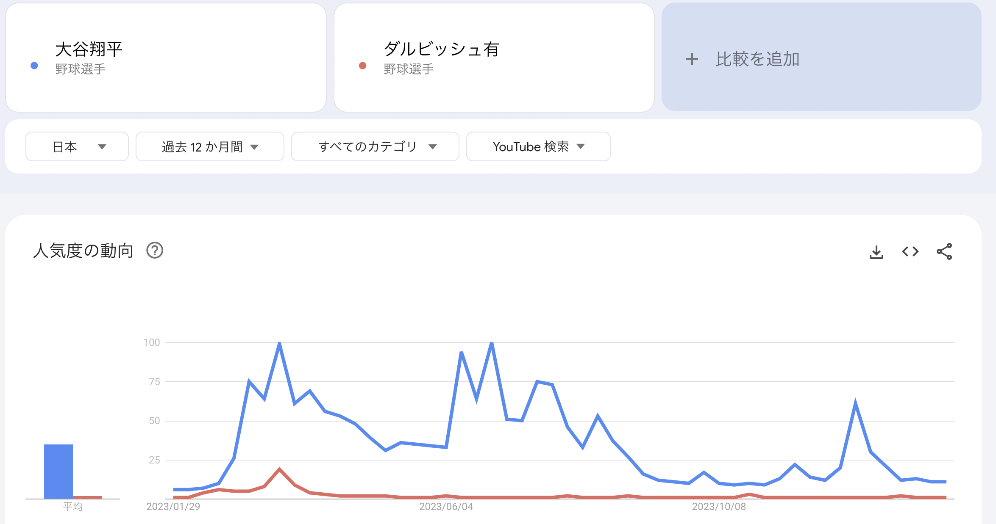Screen dimensions: 996x524
Task: Open the すべてのカテゴリ dropdown
Action: coord(375,146)
